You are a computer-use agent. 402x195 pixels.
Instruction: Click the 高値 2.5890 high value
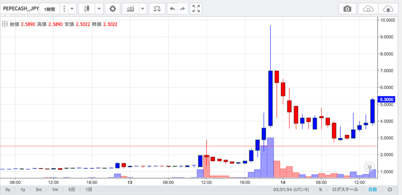tap(50, 24)
